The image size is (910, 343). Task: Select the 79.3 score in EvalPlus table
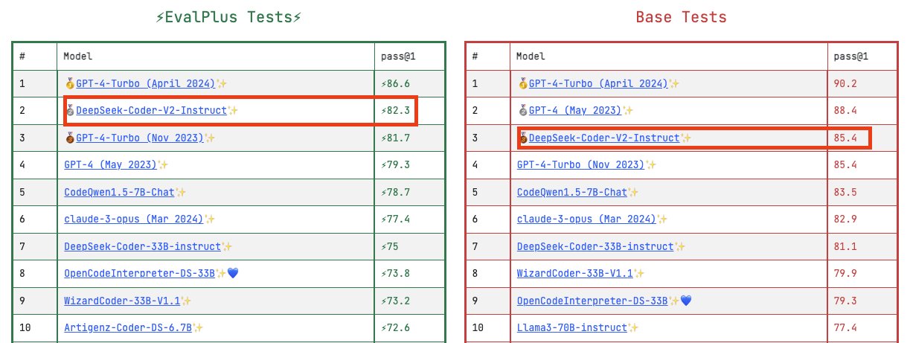pos(395,164)
